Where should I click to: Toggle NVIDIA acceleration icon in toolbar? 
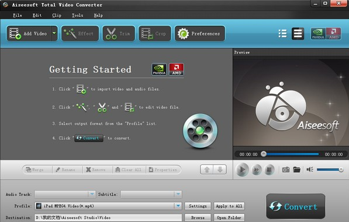(318, 34)
